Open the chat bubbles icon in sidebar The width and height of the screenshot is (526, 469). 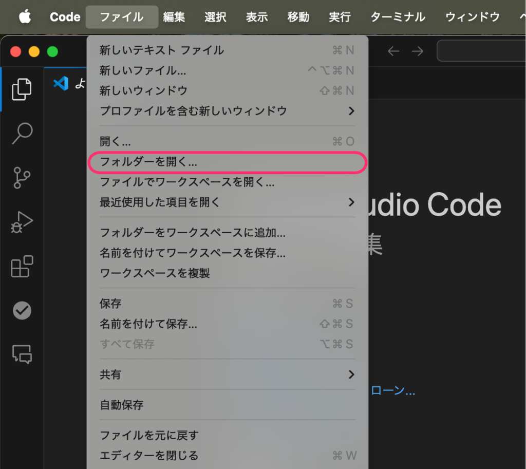pyautogui.click(x=22, y=354)
